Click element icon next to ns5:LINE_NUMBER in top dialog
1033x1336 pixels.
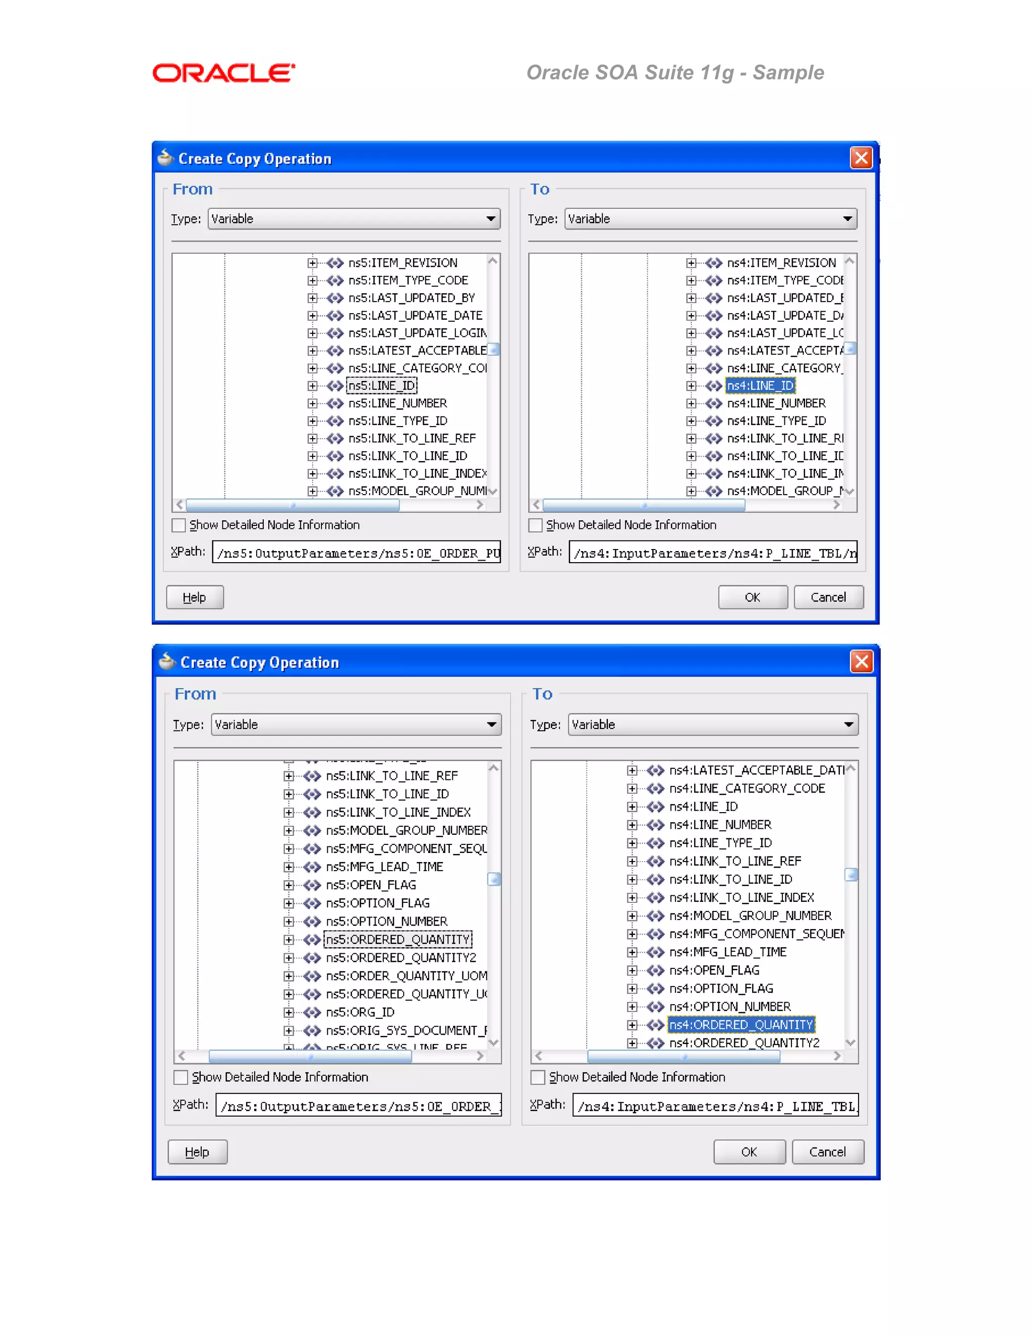click(335, 404)
